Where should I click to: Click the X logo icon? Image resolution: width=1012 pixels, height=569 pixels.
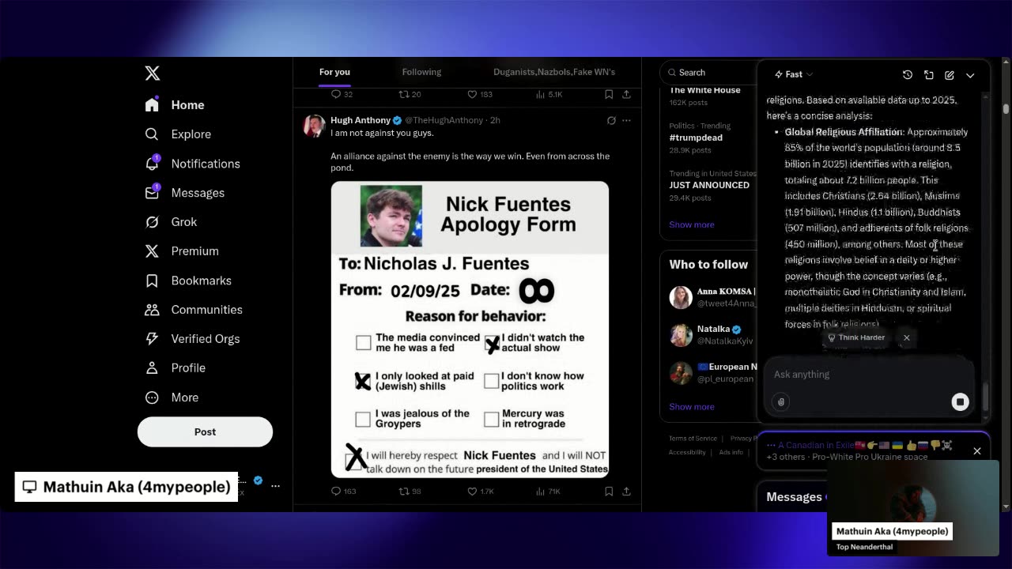tap(153, 73)
